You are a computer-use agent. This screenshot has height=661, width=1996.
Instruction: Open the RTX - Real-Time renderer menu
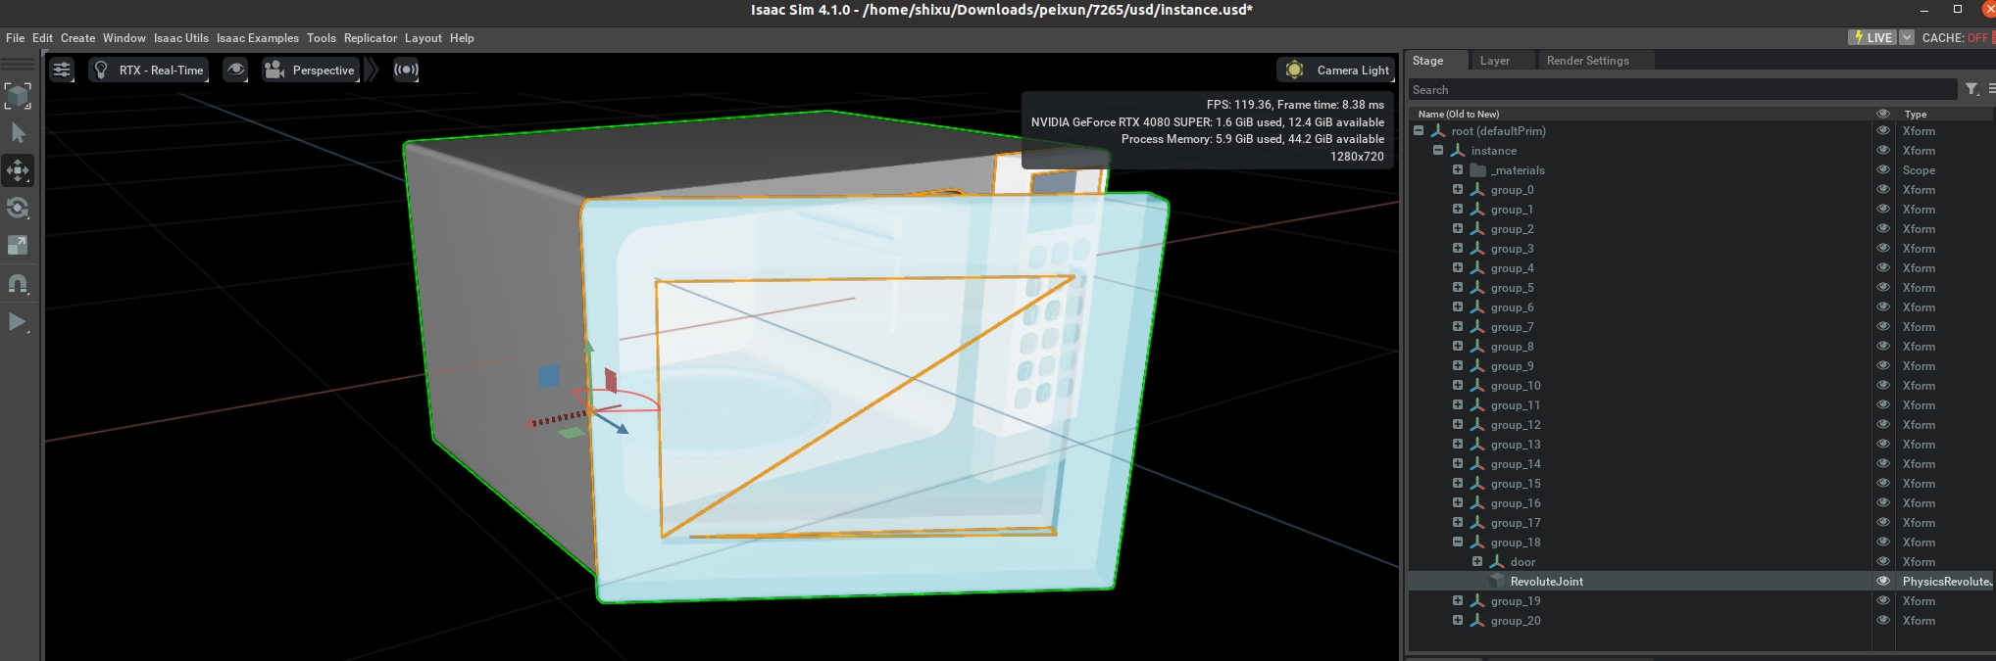click(149, 70)
